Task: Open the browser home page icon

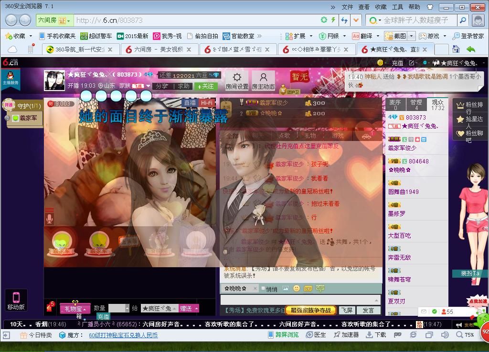Action: (456, 49)
